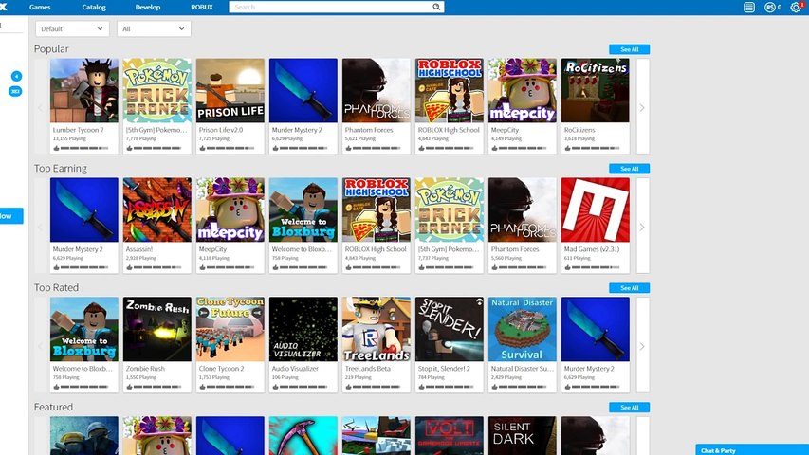Click thumbs-up icon under Prison Life v2.0

(x=202, y=148)
